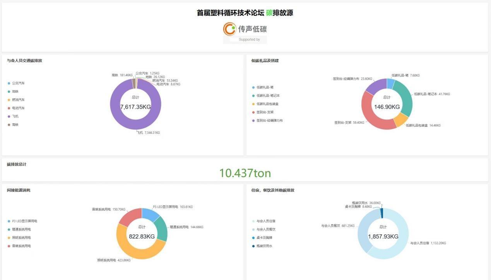The height and width of the screenshot is (280, 491).
Task: Toggle 电动汽车 legend entry
Action: coord(16,108)
